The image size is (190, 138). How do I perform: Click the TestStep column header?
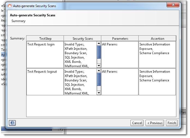tap(45, 39)
